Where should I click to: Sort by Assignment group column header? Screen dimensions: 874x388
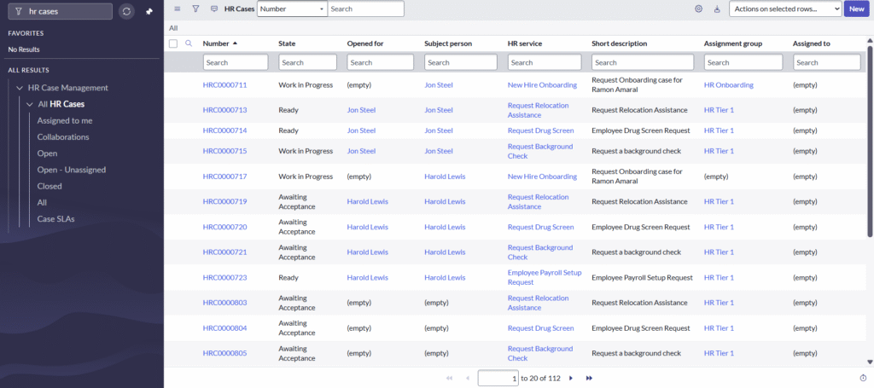click(733, 43)
